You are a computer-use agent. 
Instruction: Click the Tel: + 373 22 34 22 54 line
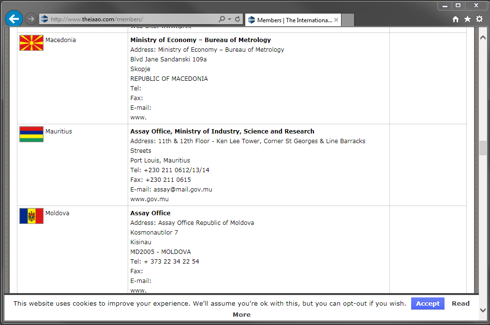point(164,262)
